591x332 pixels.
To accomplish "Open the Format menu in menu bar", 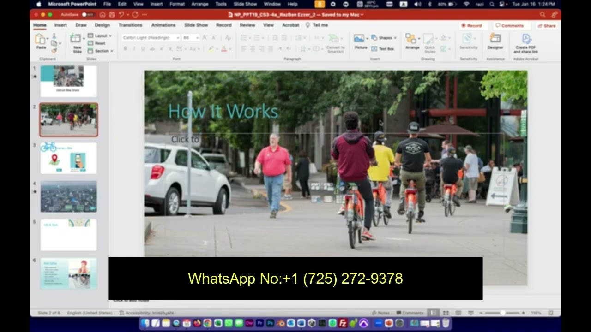I will (177, 4).
